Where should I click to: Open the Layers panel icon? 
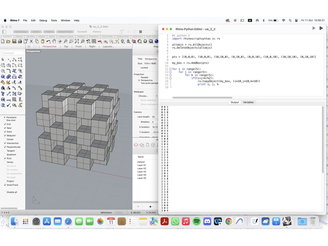(136, 145)
